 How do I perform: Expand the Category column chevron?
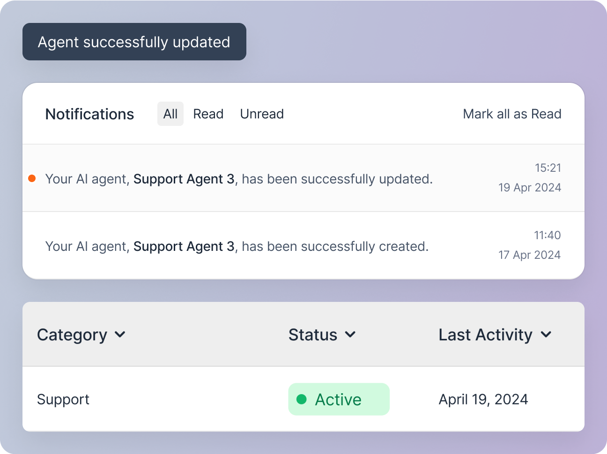point(120,334)
